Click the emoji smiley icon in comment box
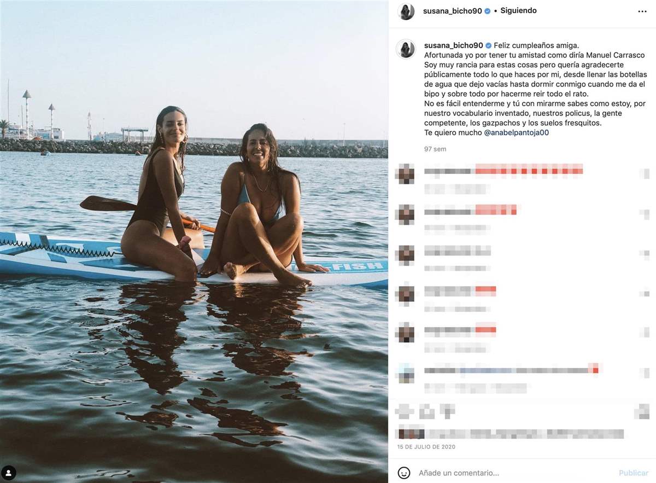This screenshot has width=656, height=483. pos(403,473)
